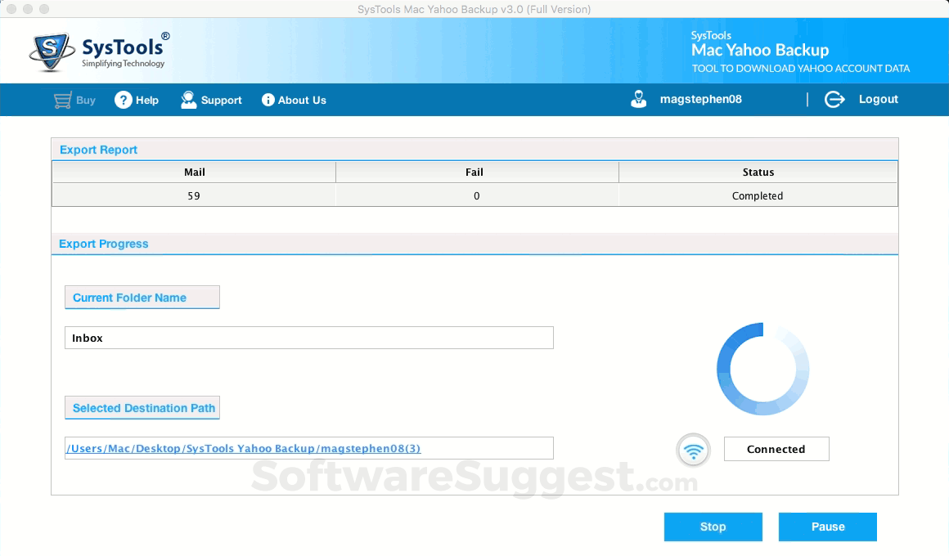Screen dimensions: 949x556
Task: Click the Wi-Fi connection status icon
Action: 693,451
